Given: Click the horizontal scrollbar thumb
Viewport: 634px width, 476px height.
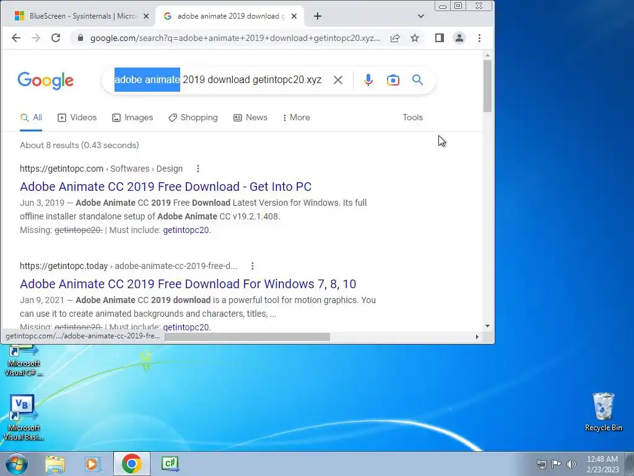Looking at the screenshot, I should pyautogui.click(x=248, y=337).
